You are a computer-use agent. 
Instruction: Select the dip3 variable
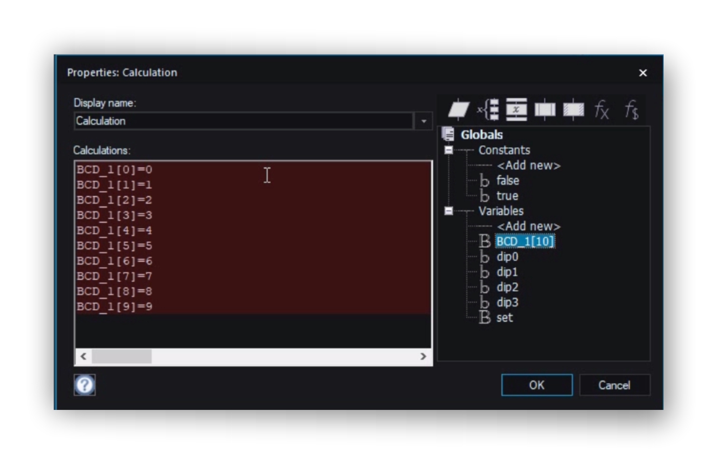[507, 302]
